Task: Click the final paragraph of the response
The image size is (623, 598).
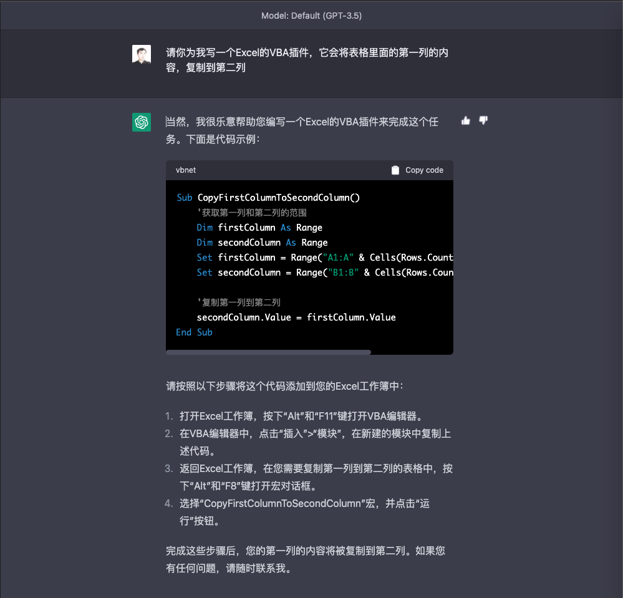Action: [305, 559]
